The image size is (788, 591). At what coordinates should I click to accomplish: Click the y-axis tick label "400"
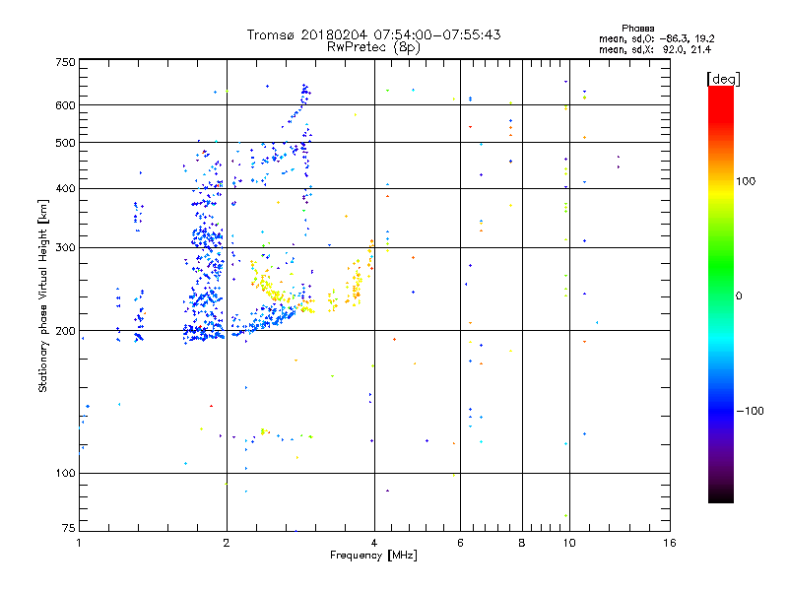coord(65,188)
